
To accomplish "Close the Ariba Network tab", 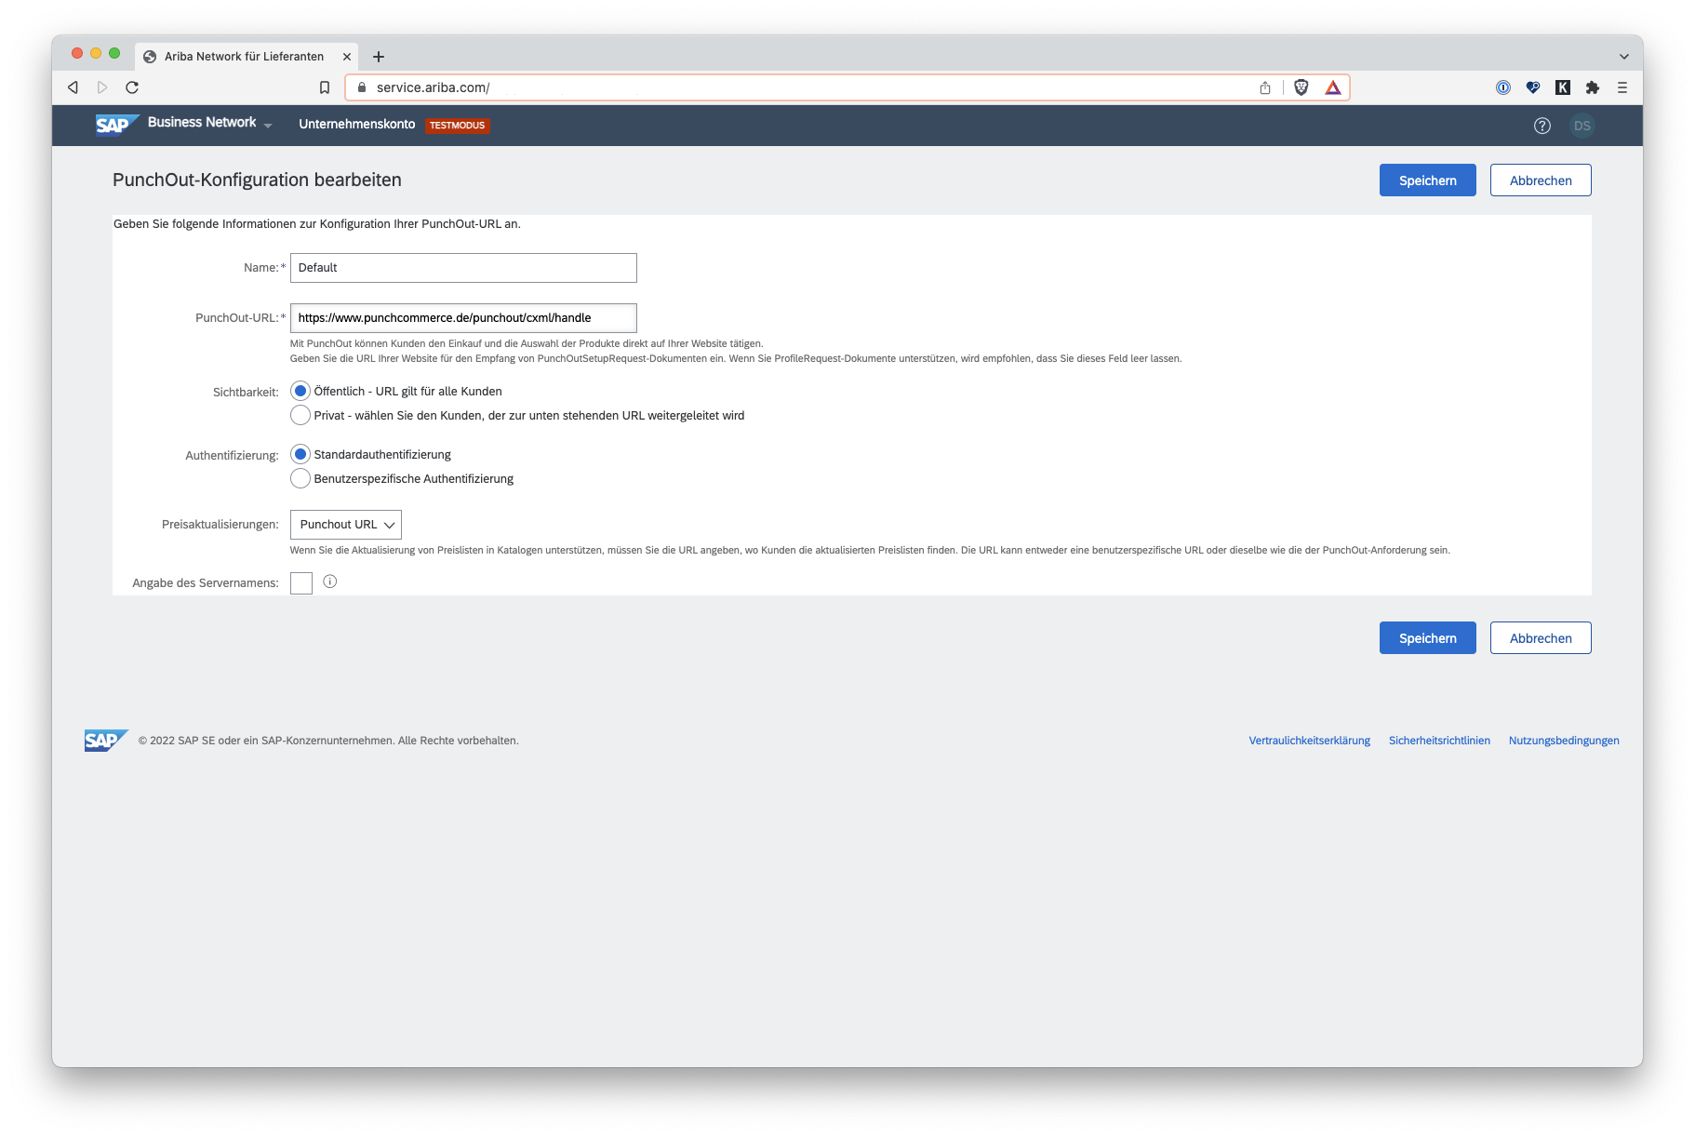I will pyautogui.click(x=347, y=57).
